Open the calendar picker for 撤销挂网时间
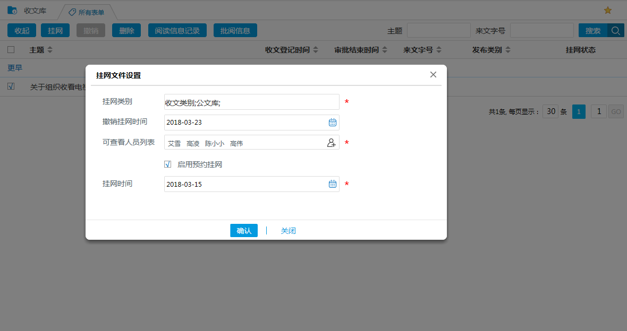The image size is (627, 331). pyautogui.click(x=333, y=122)
